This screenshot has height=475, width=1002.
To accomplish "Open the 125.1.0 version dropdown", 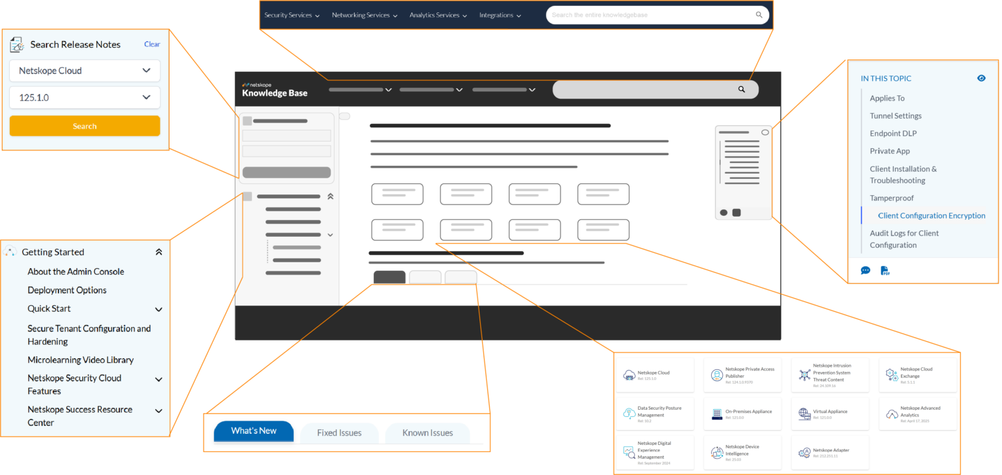I will coord(85,97).
